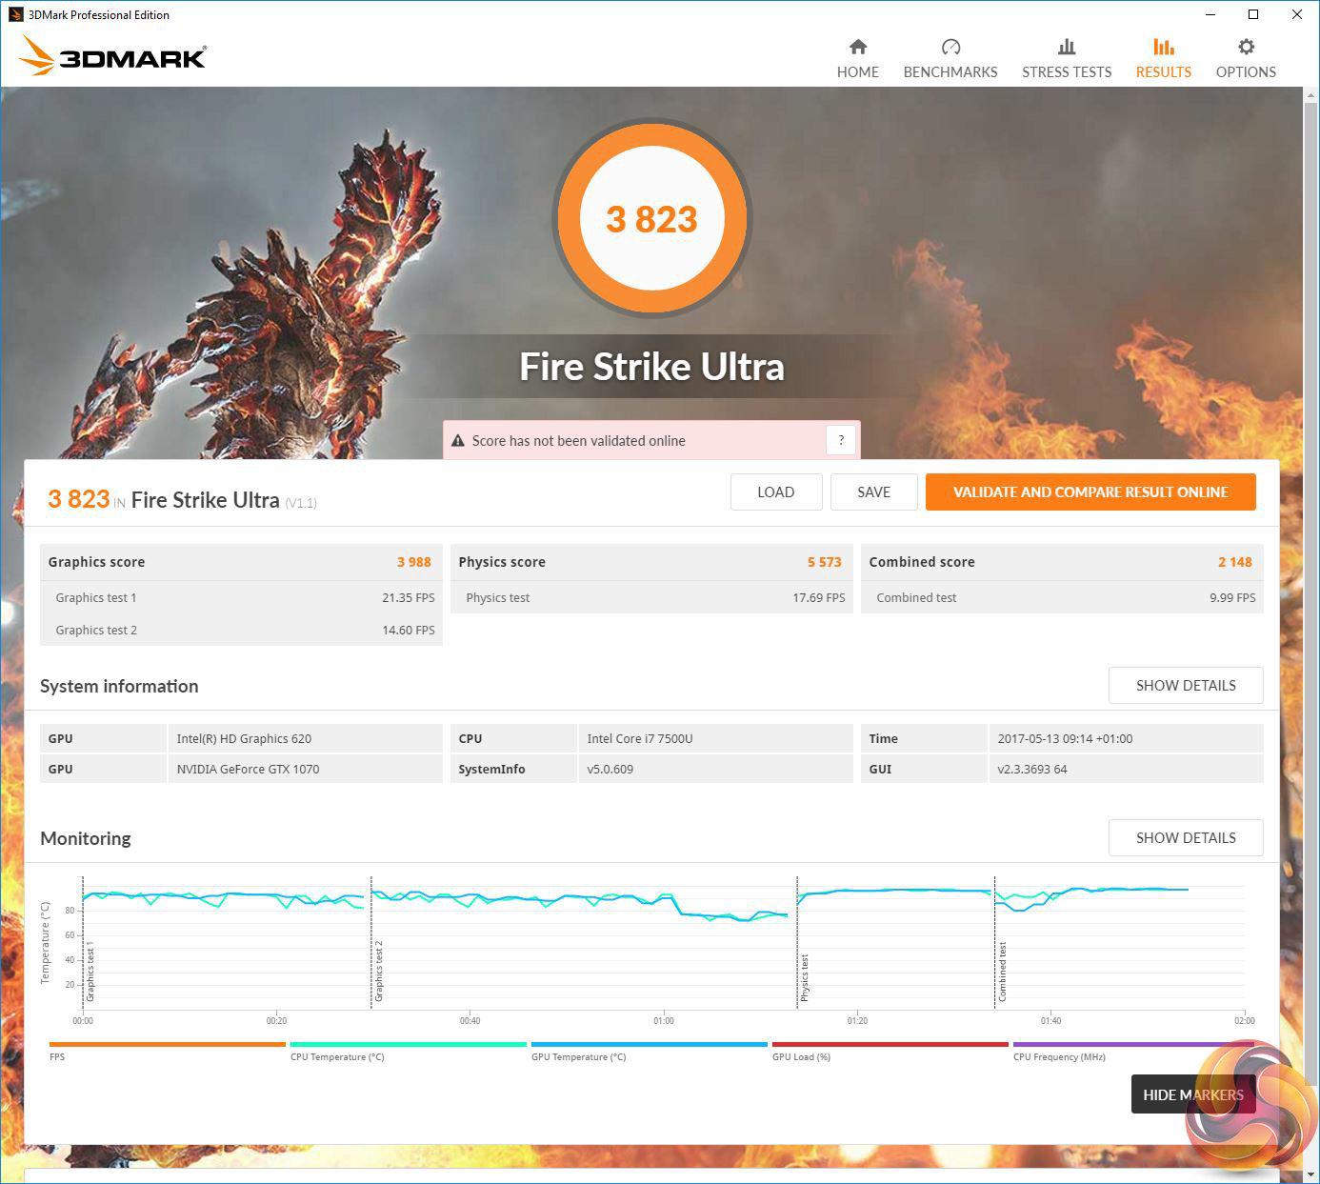This screenshot has width=1320, height=1184.
Task: Click the NVIDIA GeForce GTX 1070 entry
Action: pyautogui.click(x=248, y=770)
